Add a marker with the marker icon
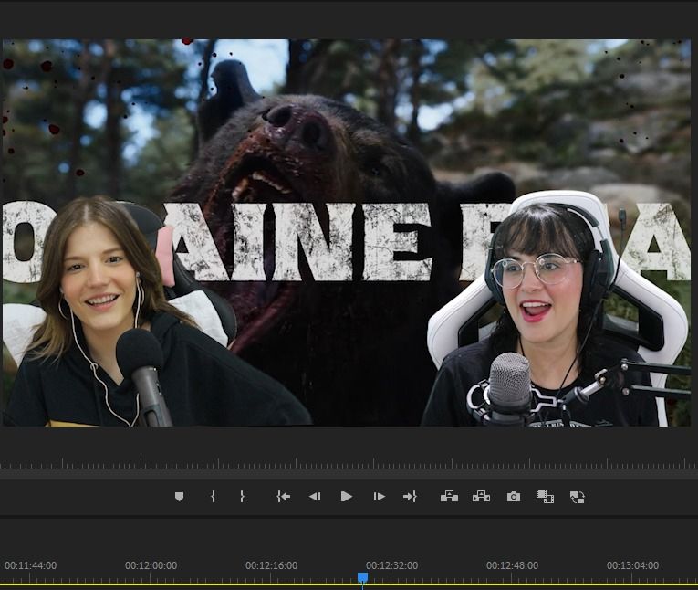Viewport: 698px width, 590px height. click(x=179, y=497)
